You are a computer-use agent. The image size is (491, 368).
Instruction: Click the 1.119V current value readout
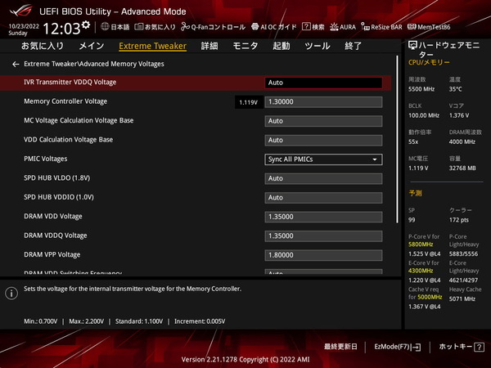click(248, 102)
